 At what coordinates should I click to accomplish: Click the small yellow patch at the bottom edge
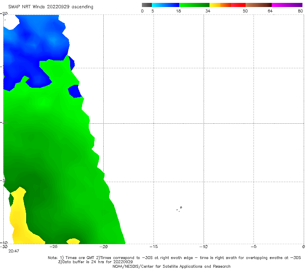tap(73, 241)
